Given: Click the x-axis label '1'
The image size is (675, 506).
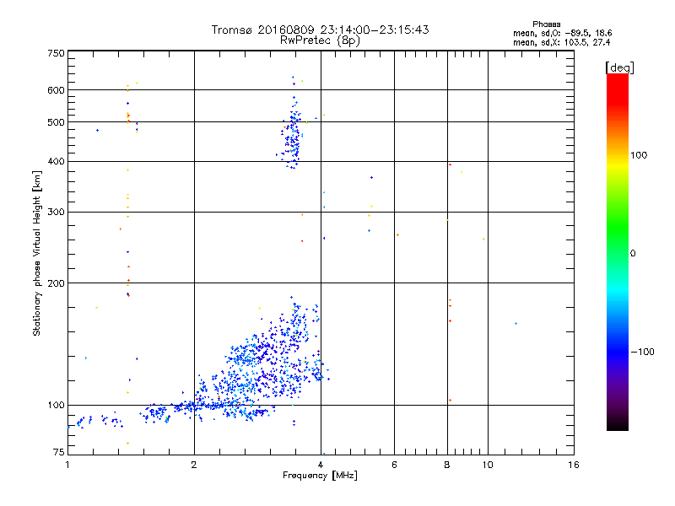Looking at the screenshot, I should [67, 465].
